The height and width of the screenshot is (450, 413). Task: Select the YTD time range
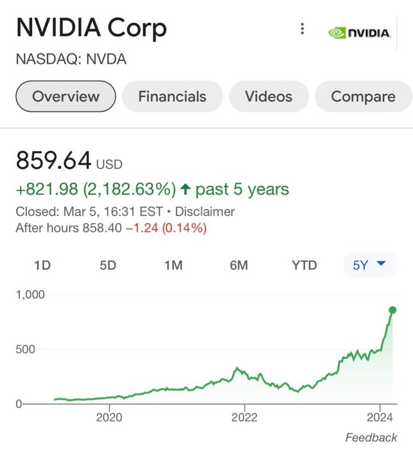point(304,265)
